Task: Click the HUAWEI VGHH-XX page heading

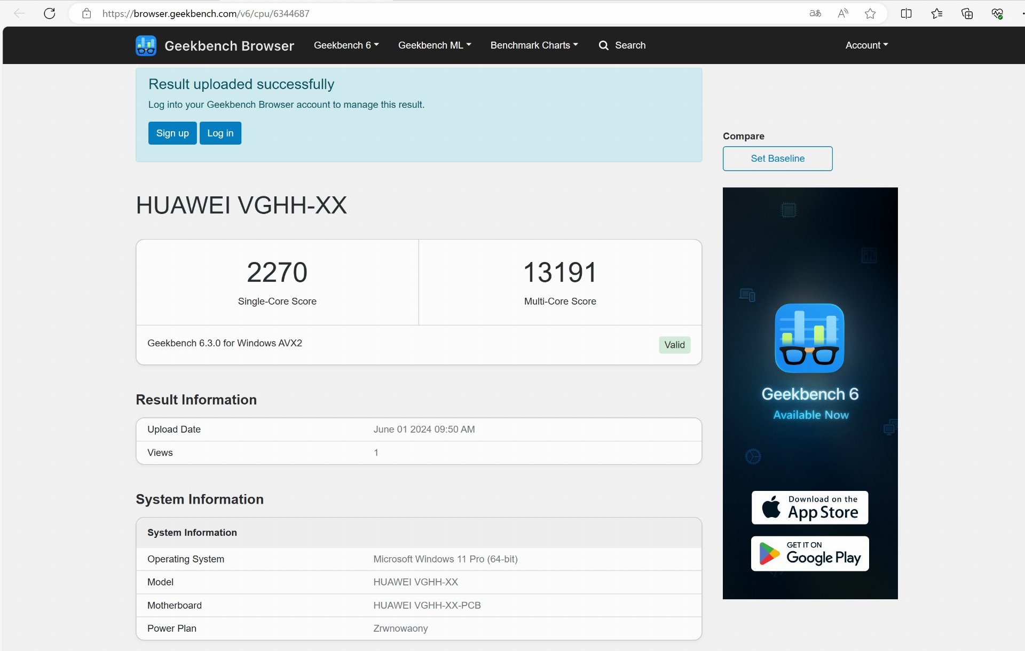Action: pyautogui.click(x=241, y=205)
